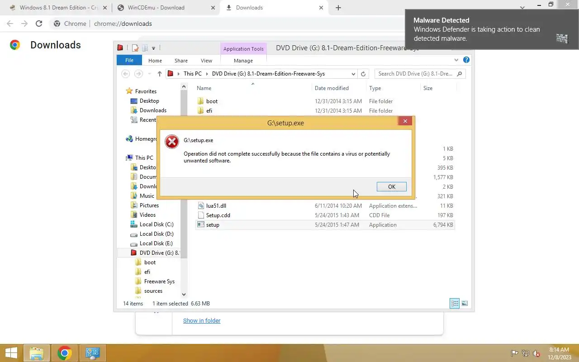This screenshot has height=362, width=579.
Task: Click the Properties icon in quick access toolbar
Action: coord(135,48)
